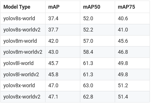Viewport: 151px width, 104px height.
Task: Click the 58.4 mAP50 value
Action: [88, 52]
